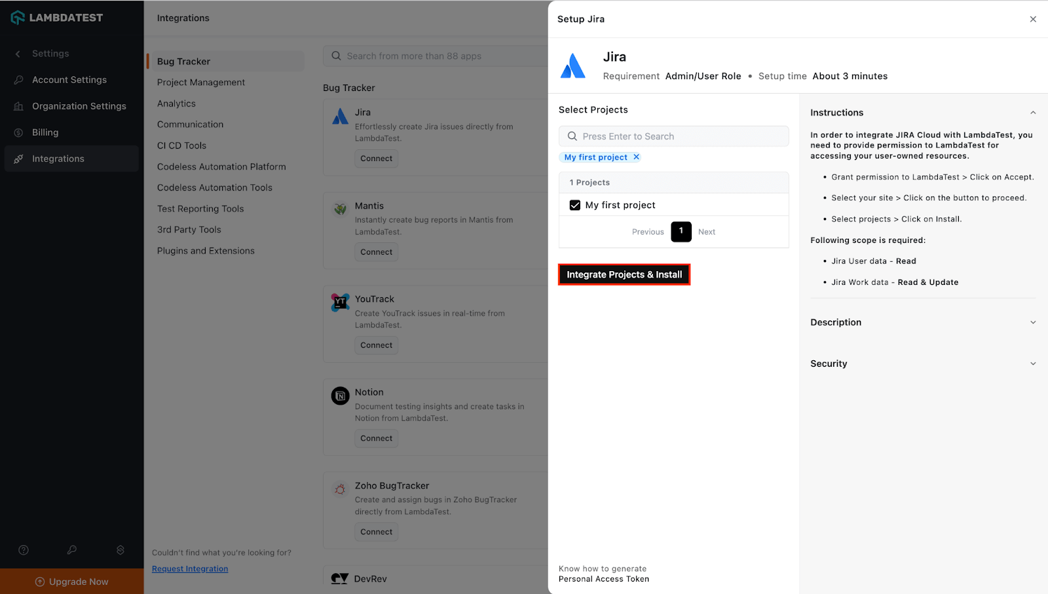This screenshot has height=594, width=1048.
Task: Click the key icon in the sidebar footer
Action: [72, 550]
